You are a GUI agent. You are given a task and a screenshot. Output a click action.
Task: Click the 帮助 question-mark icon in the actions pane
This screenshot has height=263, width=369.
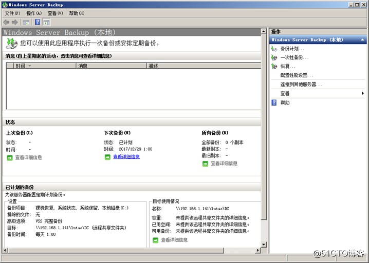[274, 103]
